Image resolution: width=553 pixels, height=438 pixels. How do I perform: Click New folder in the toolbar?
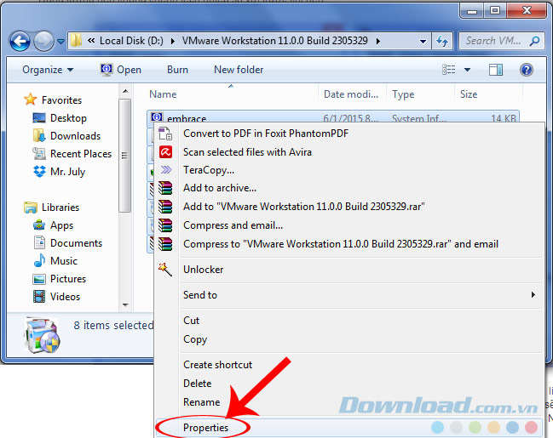click(x=239, y=70)
